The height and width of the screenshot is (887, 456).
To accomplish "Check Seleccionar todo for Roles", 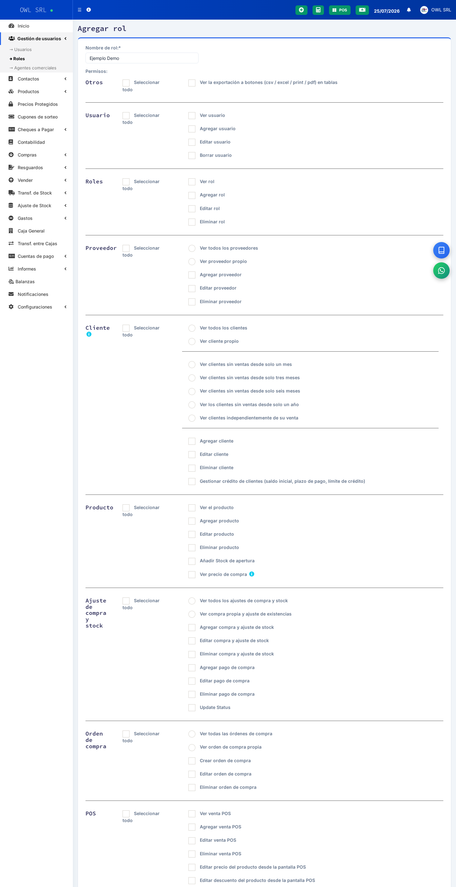I will tap(126, 182).
